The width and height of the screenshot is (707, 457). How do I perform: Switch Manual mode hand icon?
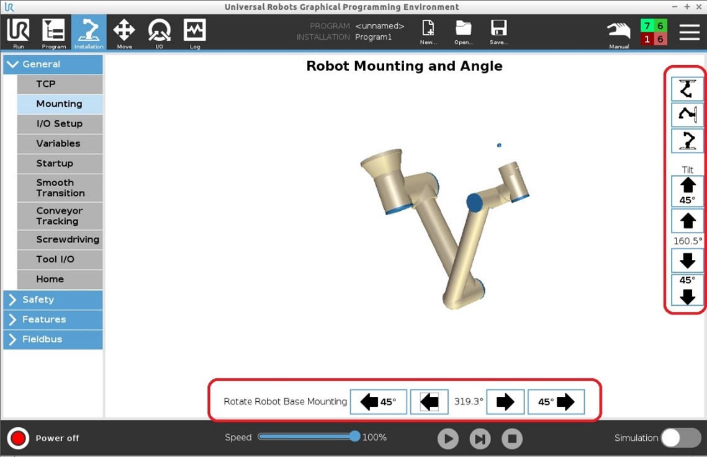[x=619, y=33]
